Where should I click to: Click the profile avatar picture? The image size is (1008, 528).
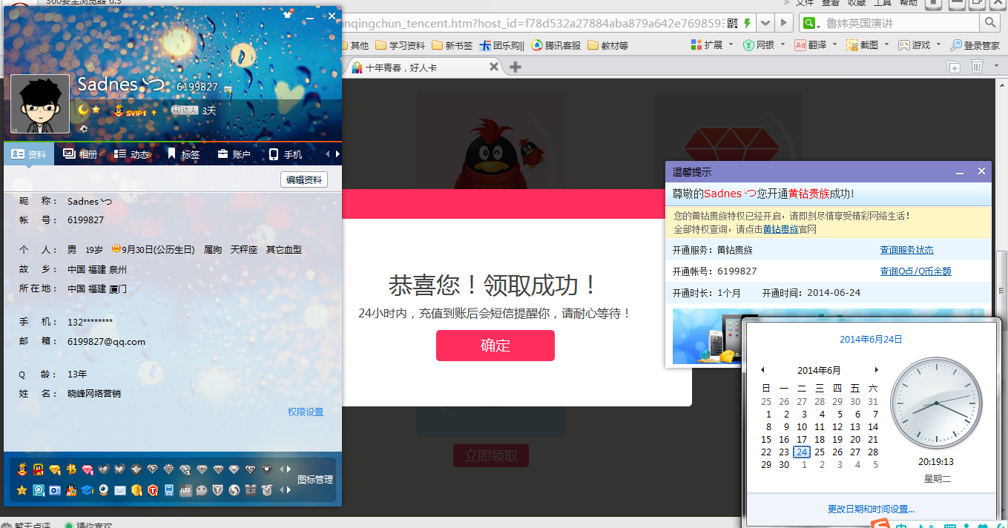tap(40, 104)
